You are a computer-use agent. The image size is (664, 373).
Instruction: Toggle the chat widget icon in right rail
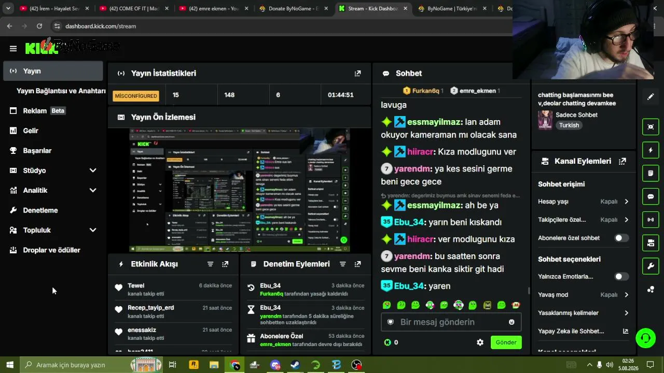click(651, 196)
